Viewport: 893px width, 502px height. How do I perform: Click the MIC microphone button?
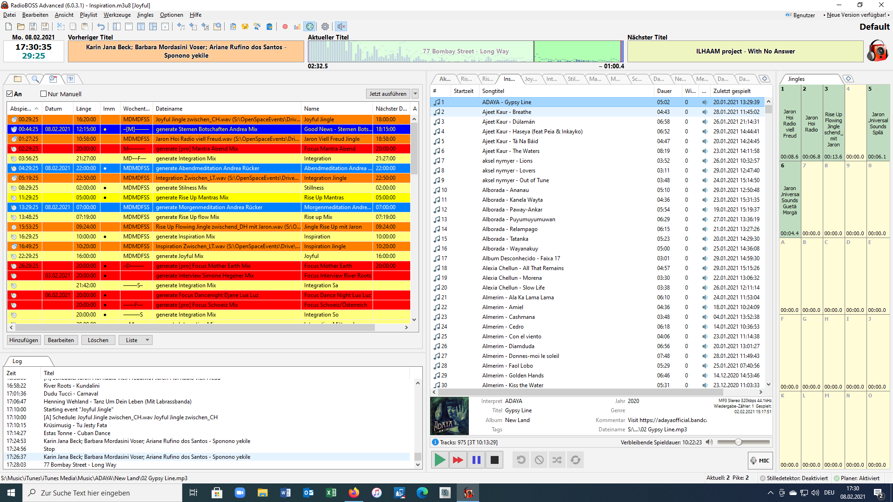point(760,461)
